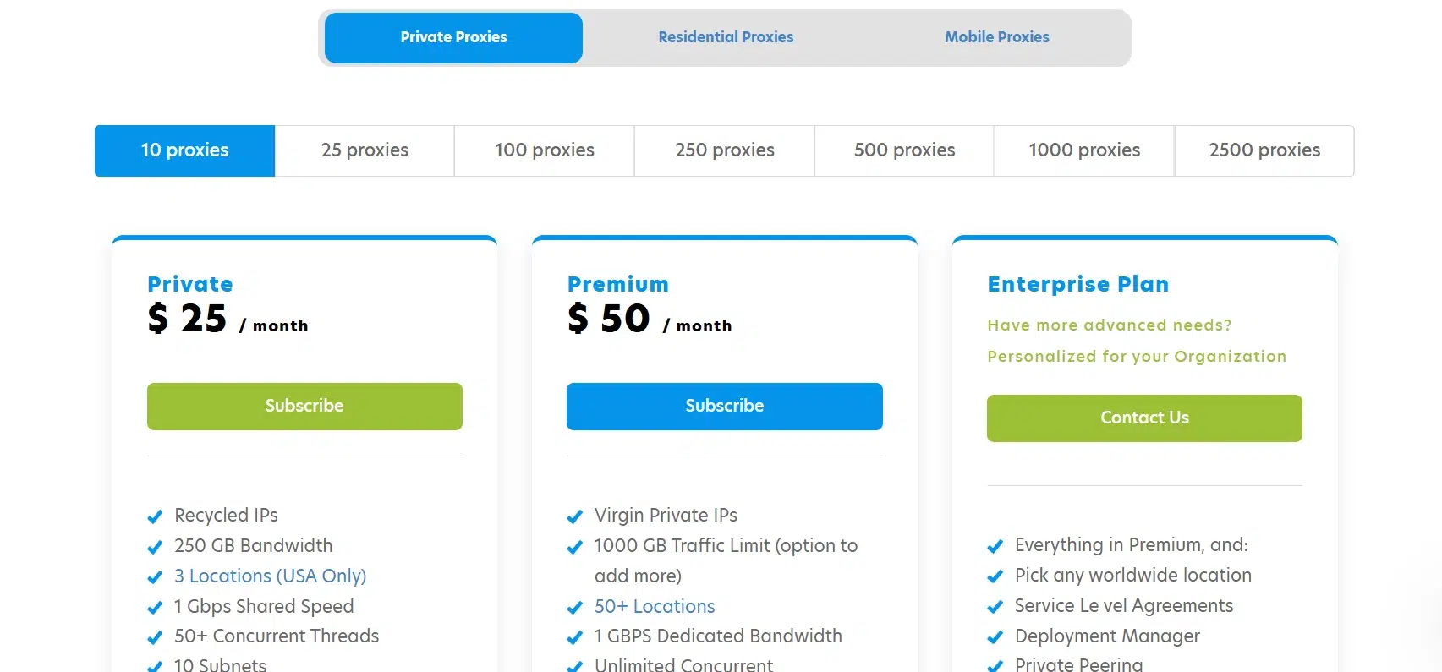
Task: Switch to 1000 proxies pricing
Action: pyautogui.click(x=1084, y=150)
